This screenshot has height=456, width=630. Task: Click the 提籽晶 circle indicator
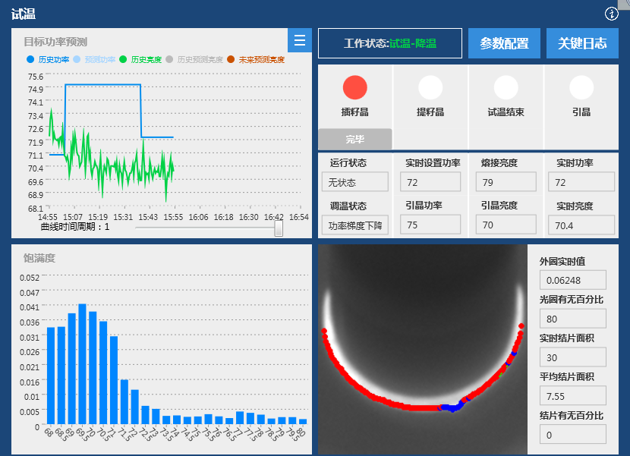click(x=430, y=88)
